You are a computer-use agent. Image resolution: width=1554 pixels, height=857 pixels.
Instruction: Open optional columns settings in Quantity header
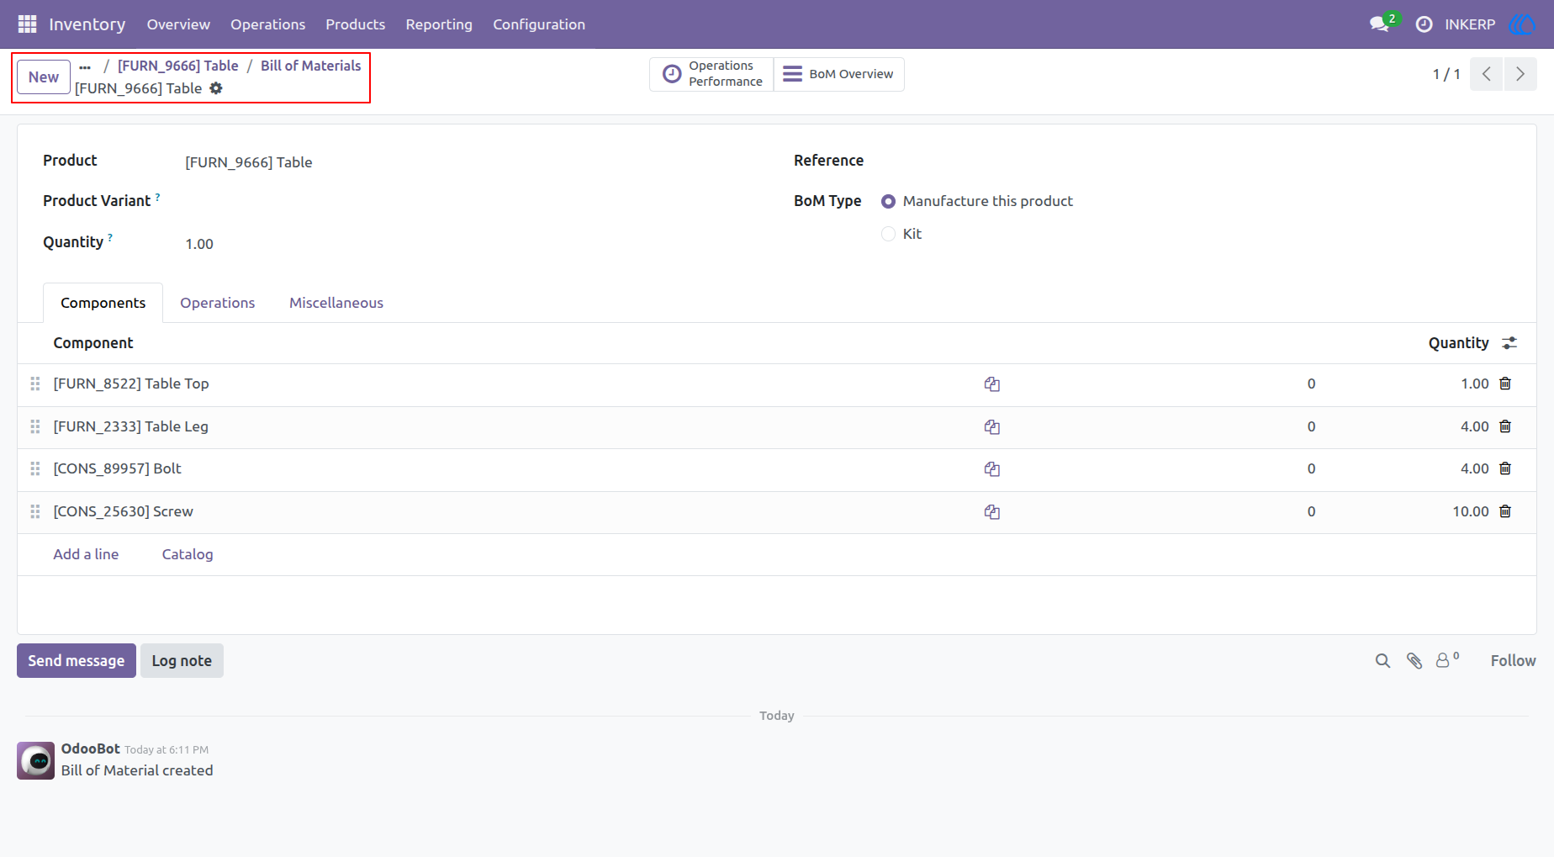(x=1510, y=343)
